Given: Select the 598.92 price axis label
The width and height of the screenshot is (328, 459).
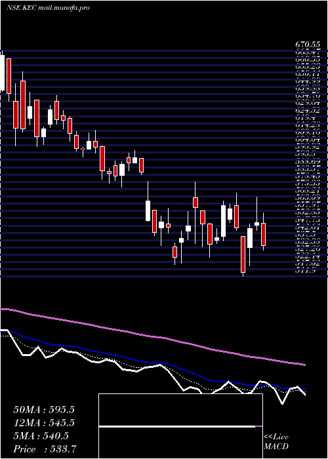Looking at the screenshot, I should click(x=308, y=148).
